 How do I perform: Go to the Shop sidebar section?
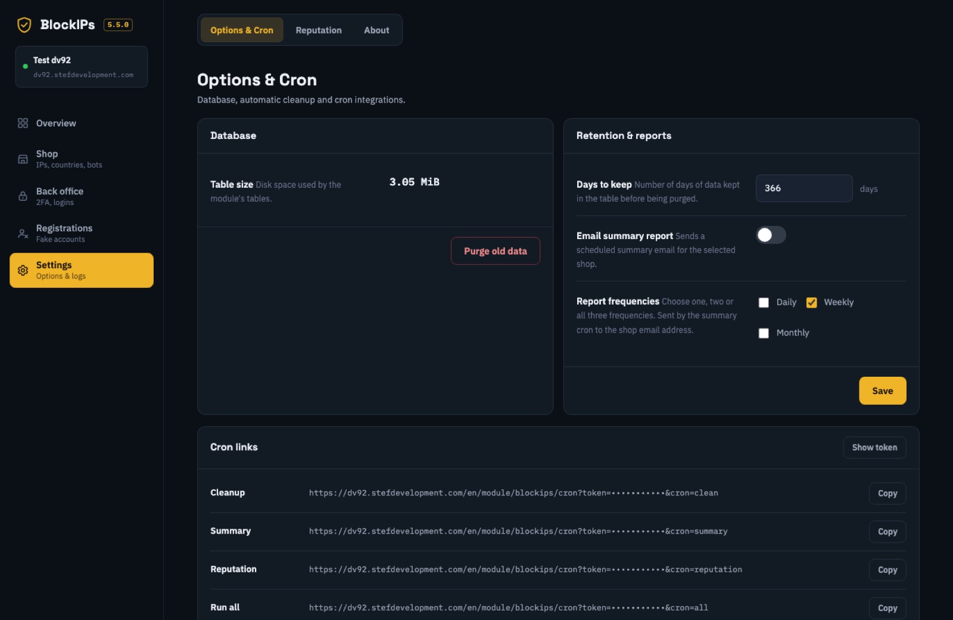coord(82,159)
